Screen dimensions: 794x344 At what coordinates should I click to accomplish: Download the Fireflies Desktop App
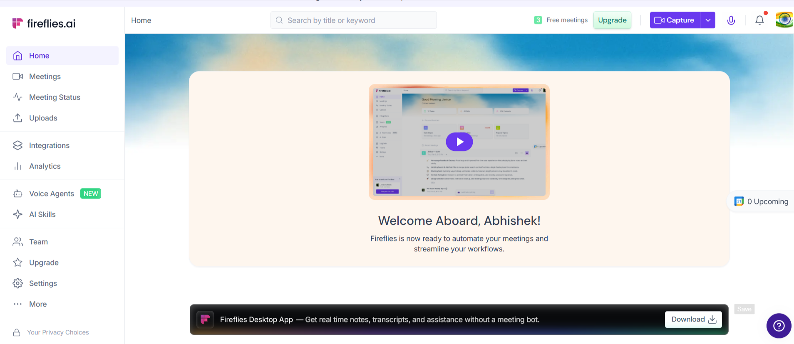click(693, 319)
